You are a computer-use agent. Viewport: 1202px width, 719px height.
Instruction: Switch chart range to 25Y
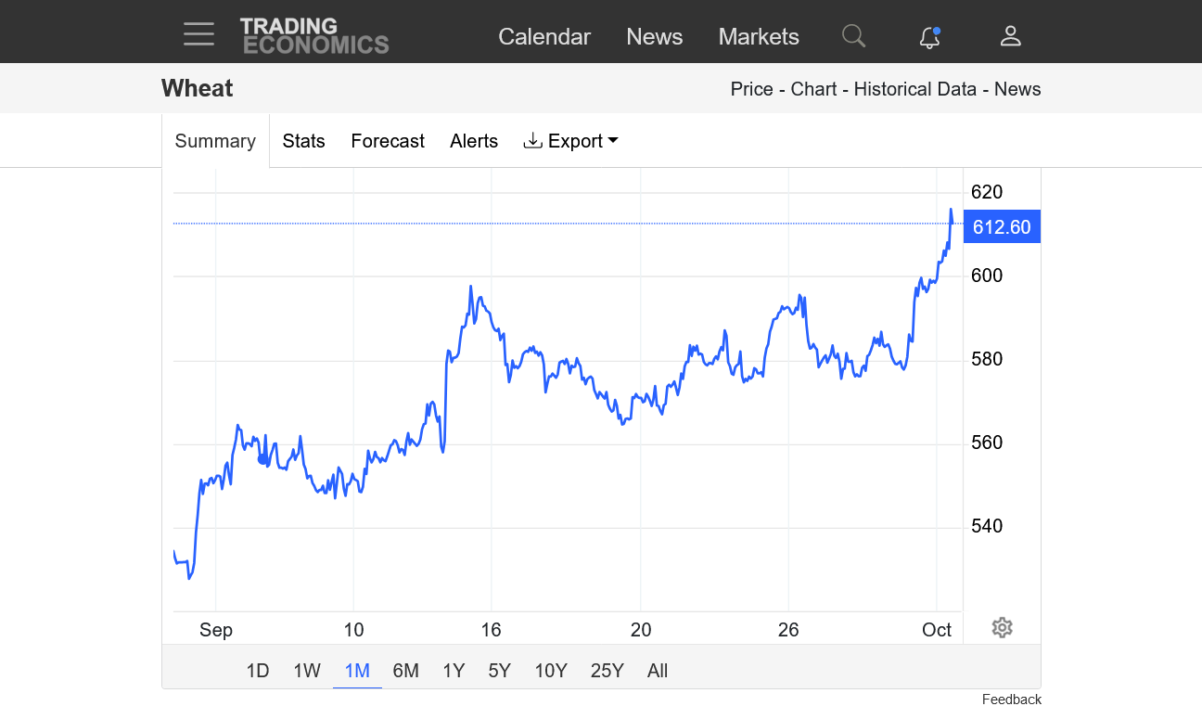(607, 671)
